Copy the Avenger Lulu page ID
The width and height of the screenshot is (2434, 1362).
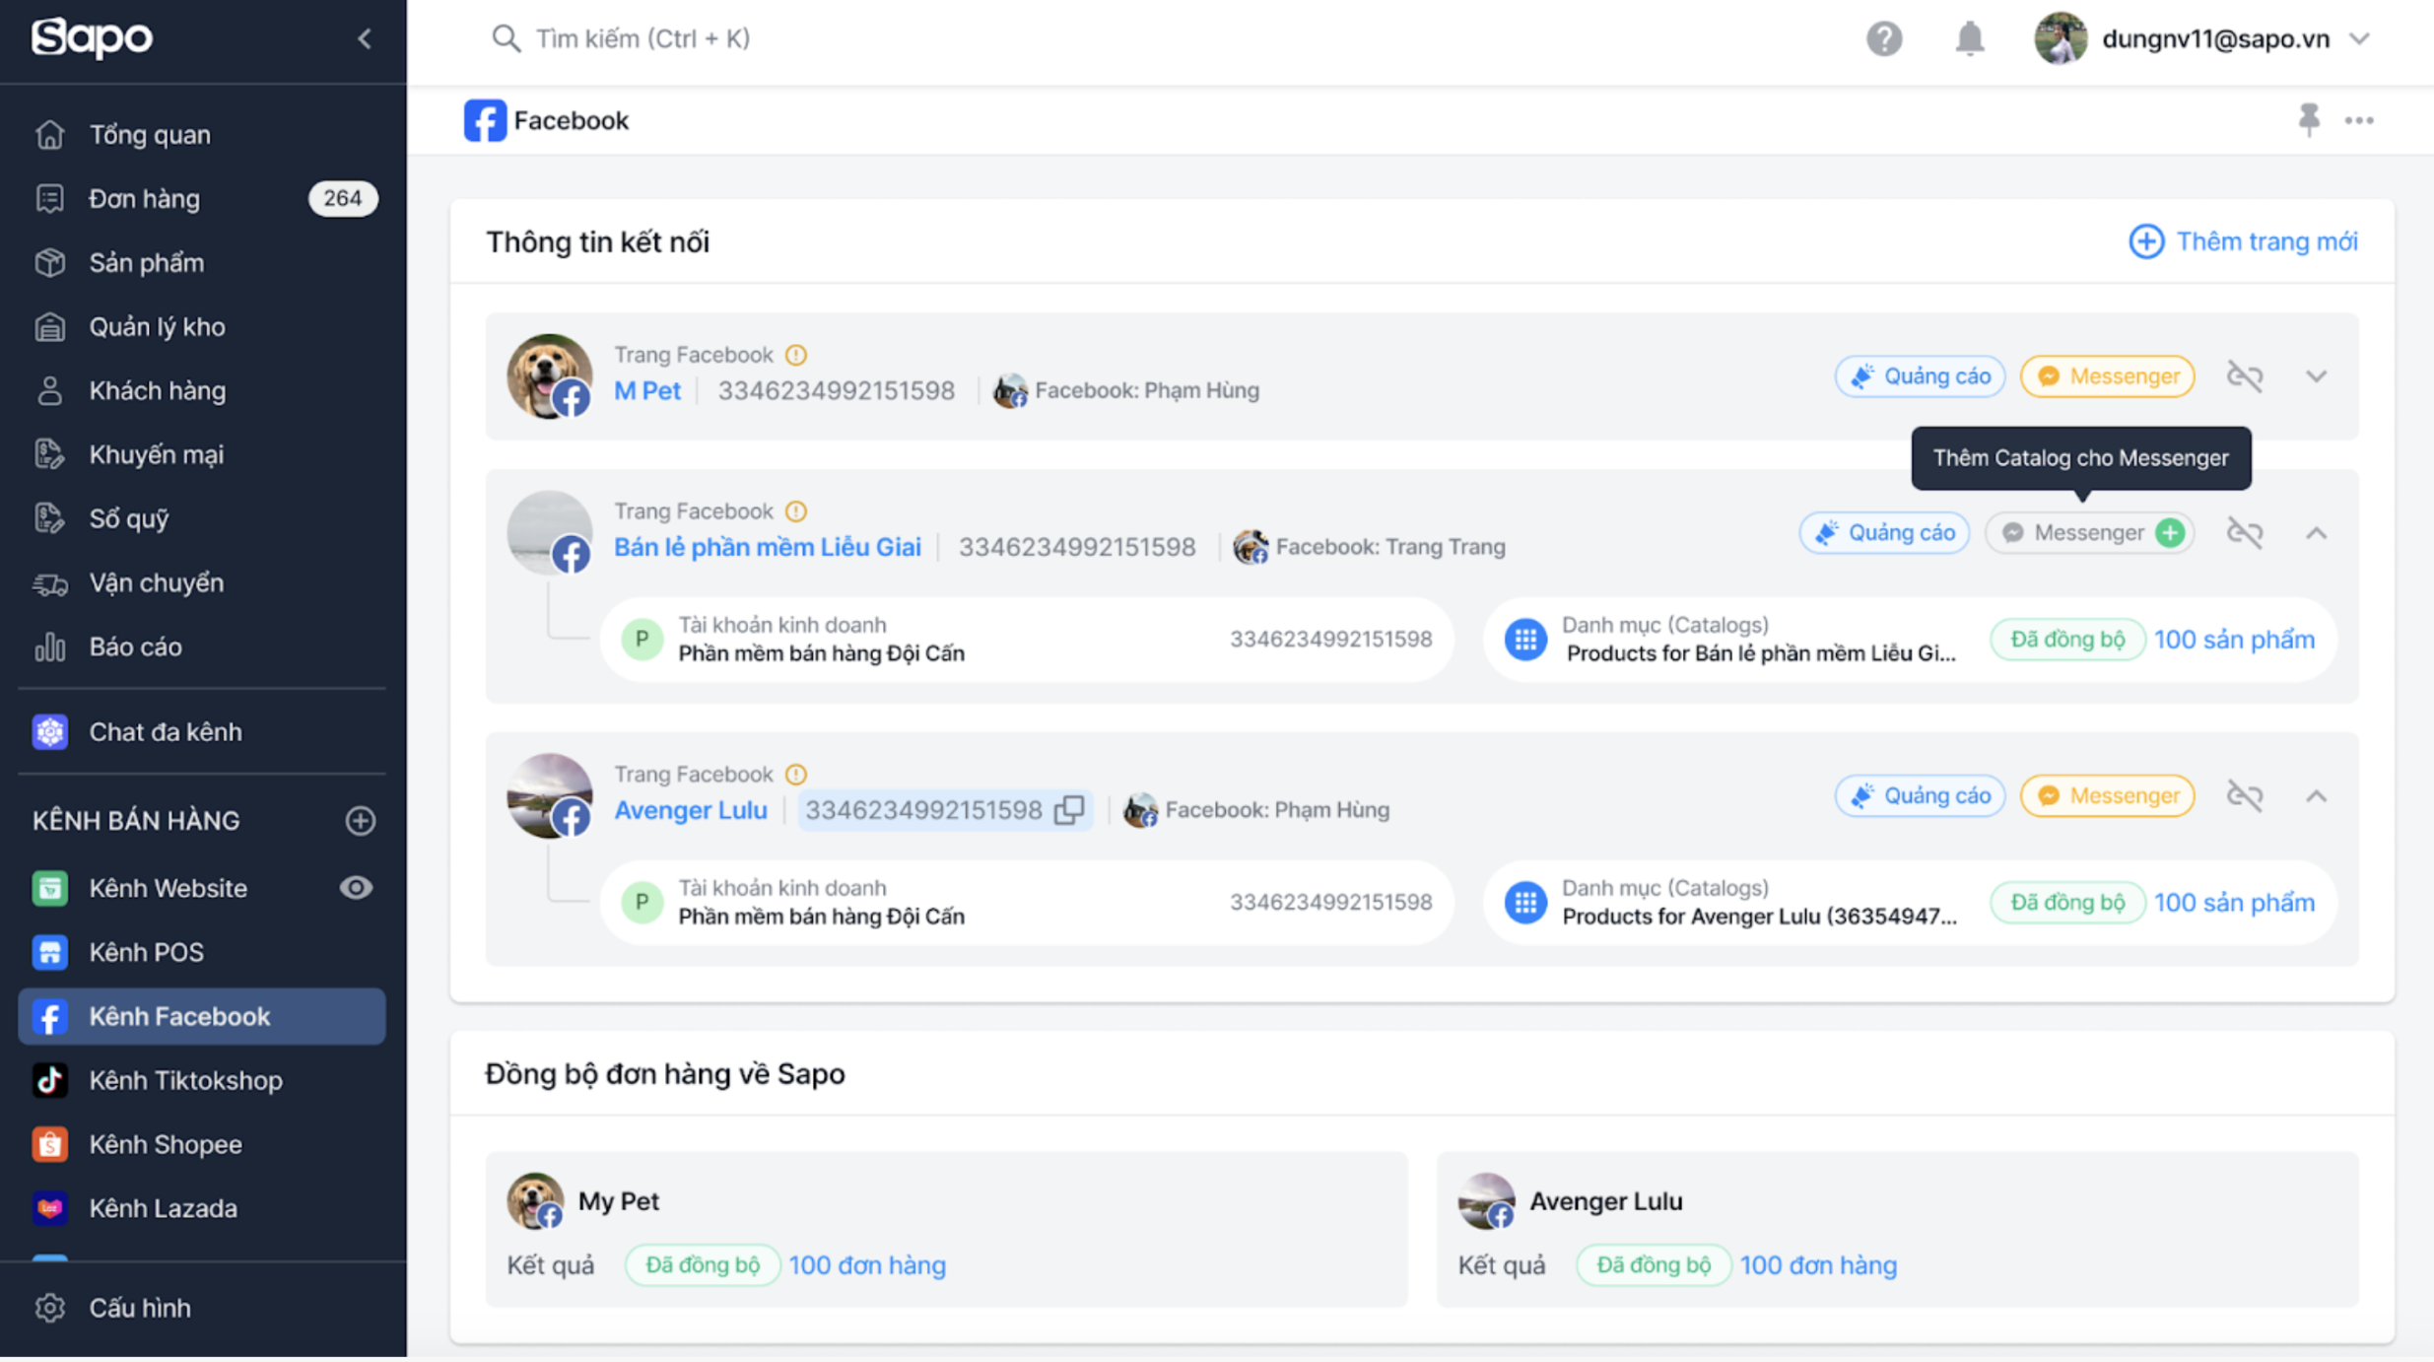pos(1069,809)
